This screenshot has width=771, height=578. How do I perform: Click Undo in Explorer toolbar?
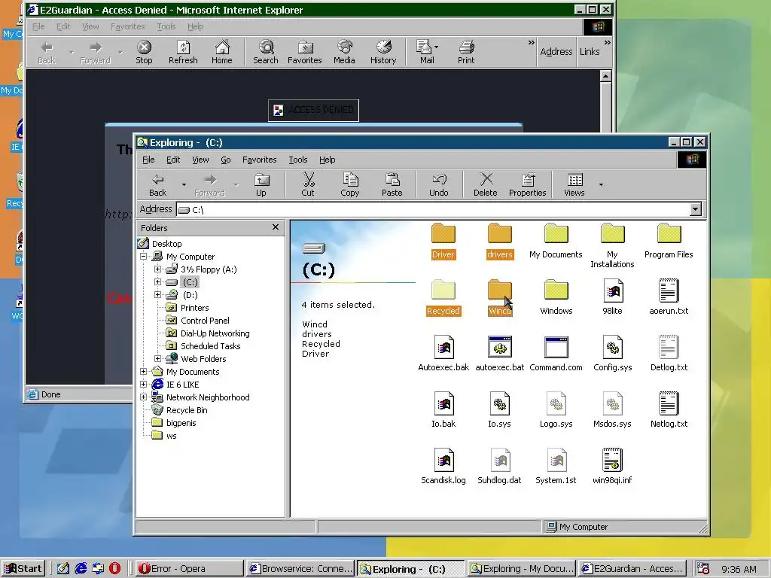[439, 184]
